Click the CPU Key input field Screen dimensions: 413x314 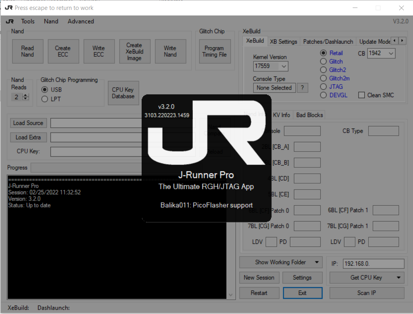(123, 151)
